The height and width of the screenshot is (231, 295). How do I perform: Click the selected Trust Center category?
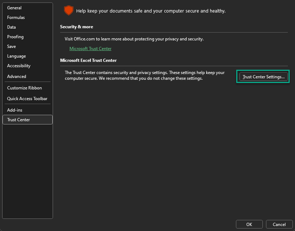coord(19,120)
